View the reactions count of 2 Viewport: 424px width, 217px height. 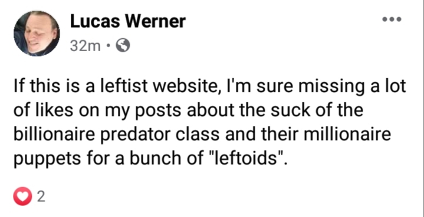tap(41, 197)
